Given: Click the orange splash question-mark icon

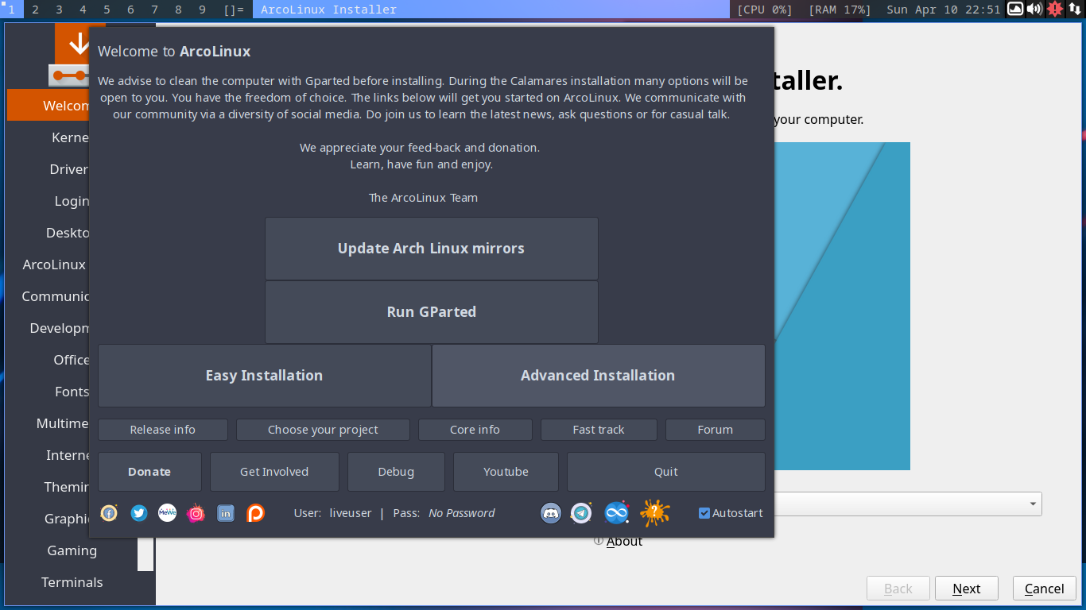Looking at the screenshot, I should click(x=654, y=513).
